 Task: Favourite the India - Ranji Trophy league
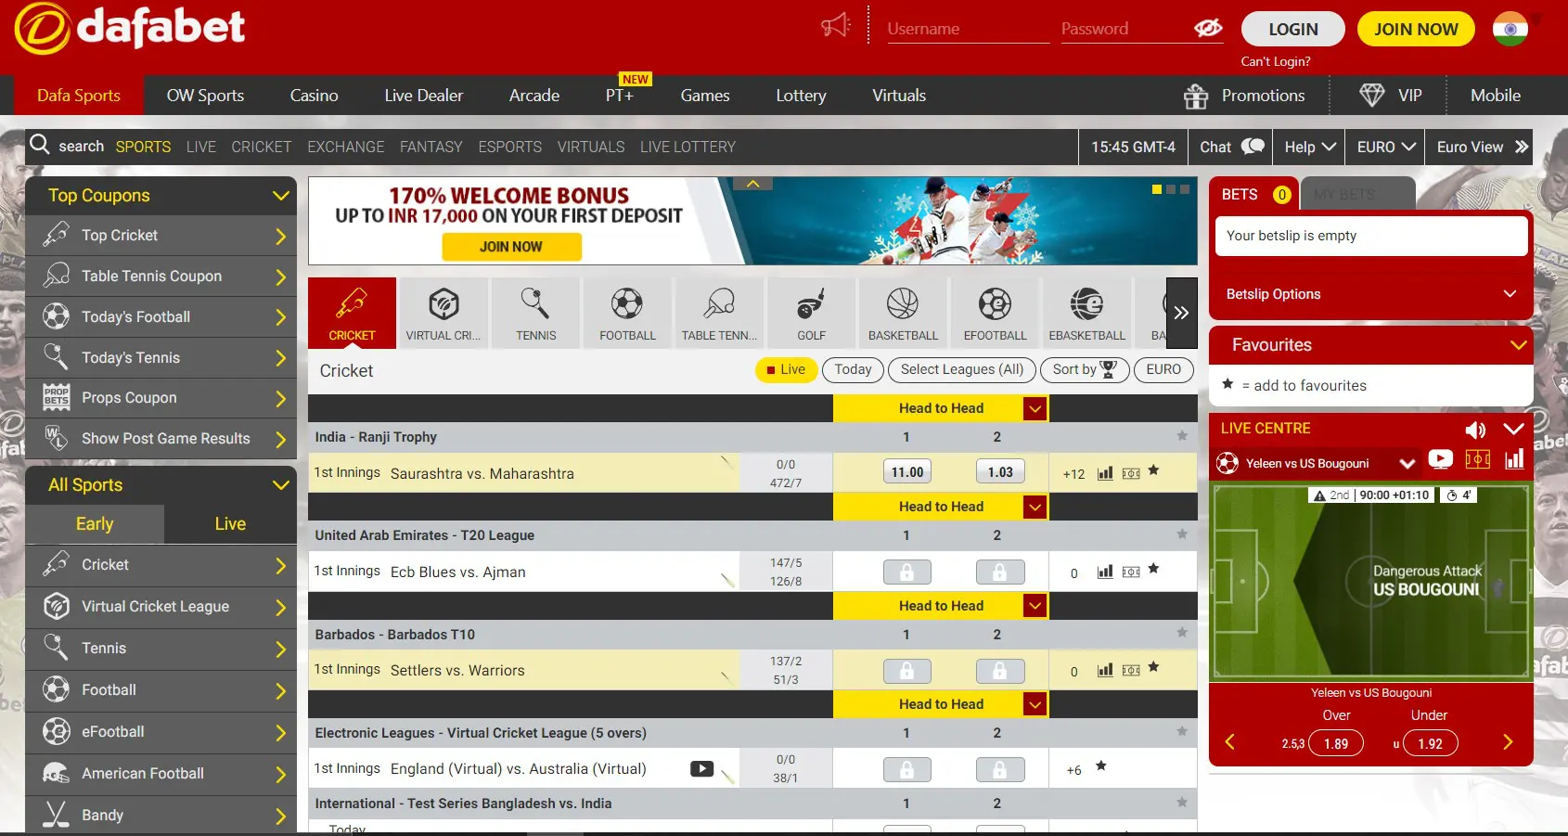[x=1182, y=436]
